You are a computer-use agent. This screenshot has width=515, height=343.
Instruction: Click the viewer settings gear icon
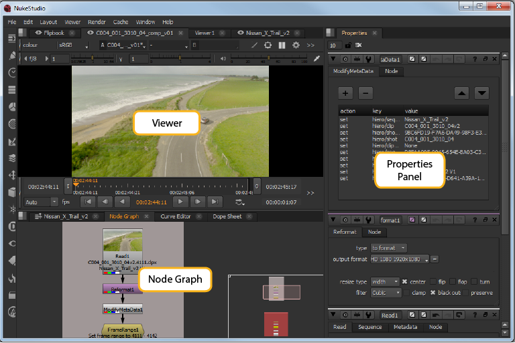(x=296, y=45)
